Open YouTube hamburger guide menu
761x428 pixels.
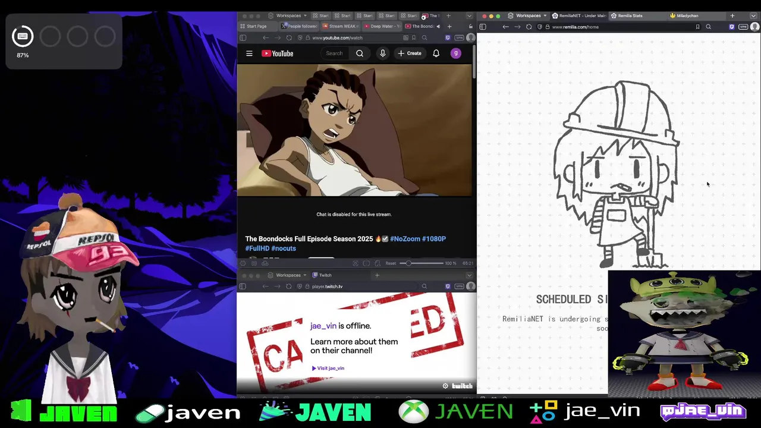pyautogui.click(x=249, y=53)
